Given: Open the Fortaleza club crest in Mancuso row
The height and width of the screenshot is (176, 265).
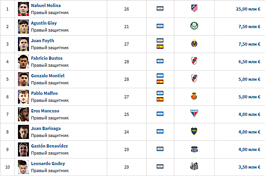Looking at the screenshot, I should [194, 114].
